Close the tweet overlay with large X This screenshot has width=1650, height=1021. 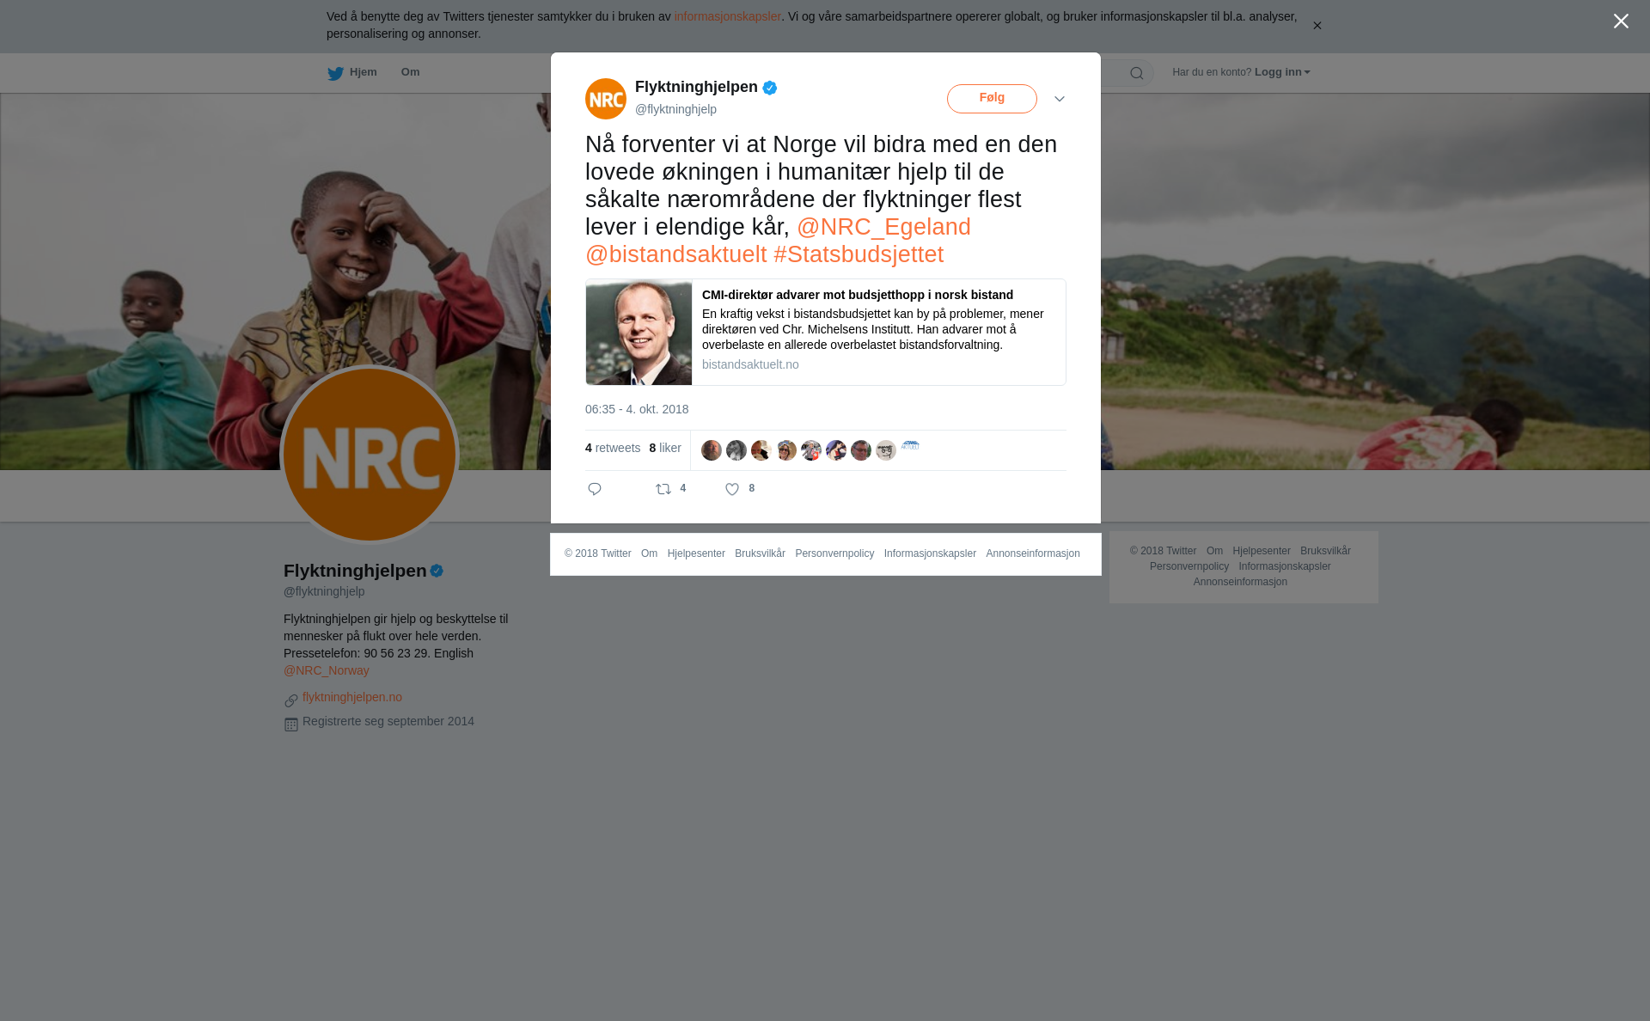click(1621, 21)
